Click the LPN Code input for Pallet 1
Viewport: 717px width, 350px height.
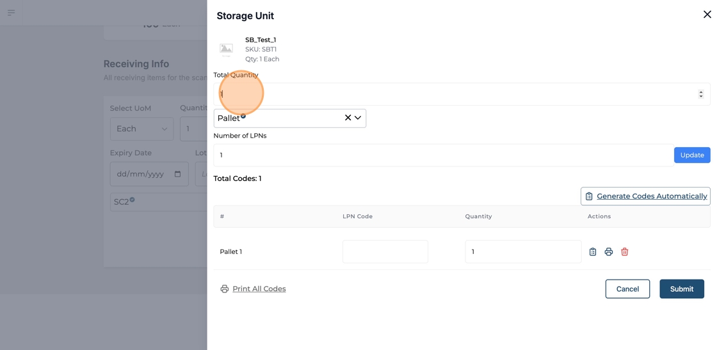385,251
